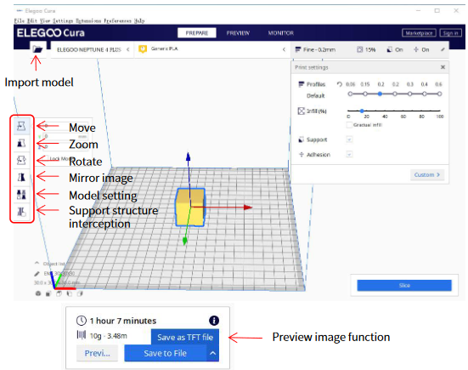468x370 pixels.
Task: Click the pencil icon next to object name
Action: click(x=37, y=274)
